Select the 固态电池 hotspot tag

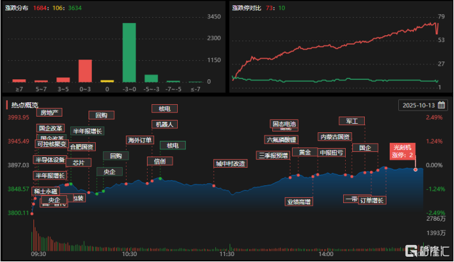[284, 124]
